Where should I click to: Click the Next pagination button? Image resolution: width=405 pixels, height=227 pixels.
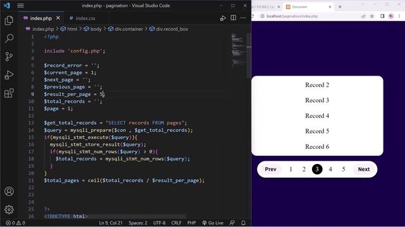pyautogui.click(x=364, y=170)
